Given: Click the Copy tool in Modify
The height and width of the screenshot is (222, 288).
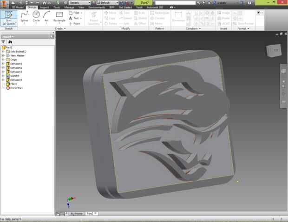Looking at the screenshot, I should [x=110, y=18].
